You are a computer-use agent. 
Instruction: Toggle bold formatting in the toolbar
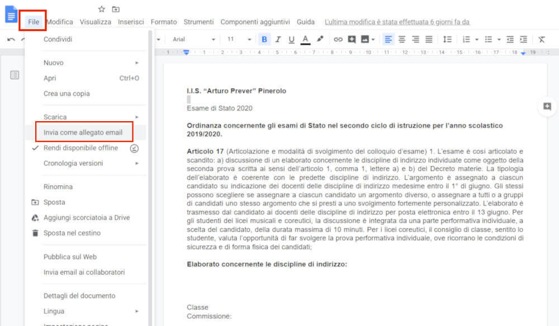264,39
